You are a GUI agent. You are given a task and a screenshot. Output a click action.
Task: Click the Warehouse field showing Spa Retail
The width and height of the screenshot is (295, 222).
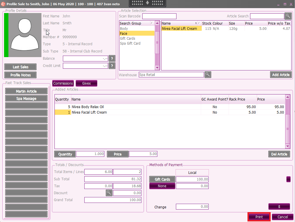tap(171, 75)
